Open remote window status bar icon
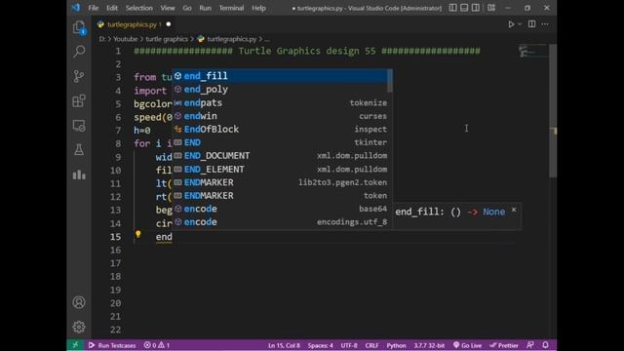Viewport: 624px width, 351px height. [x=75, y=345]
